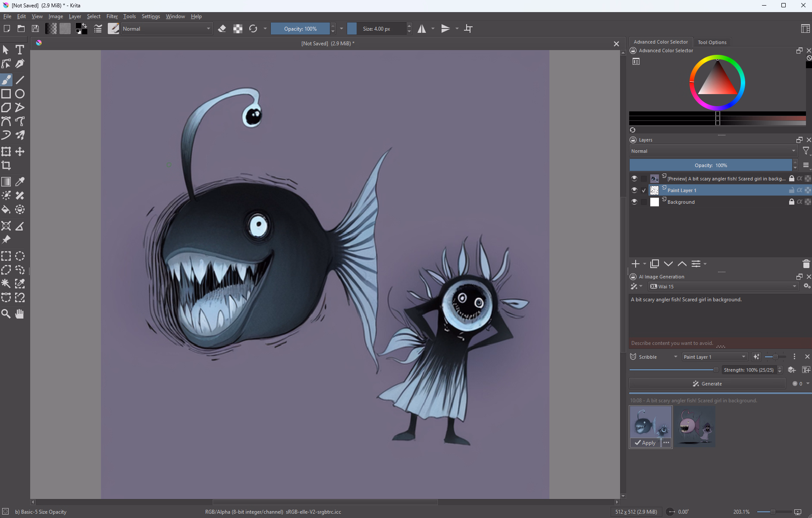Select the Zoom tool

point(6,314)
